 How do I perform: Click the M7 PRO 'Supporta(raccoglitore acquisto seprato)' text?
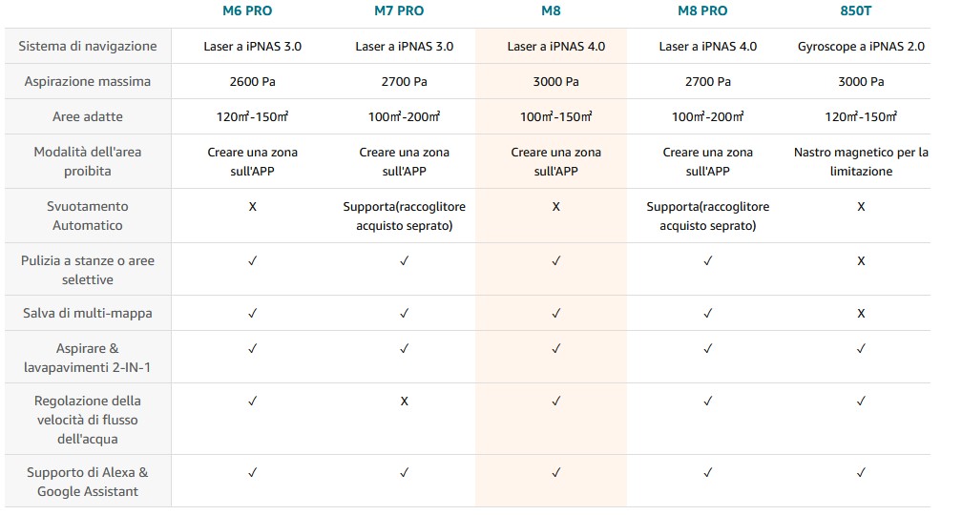click(x=404, y=216)
